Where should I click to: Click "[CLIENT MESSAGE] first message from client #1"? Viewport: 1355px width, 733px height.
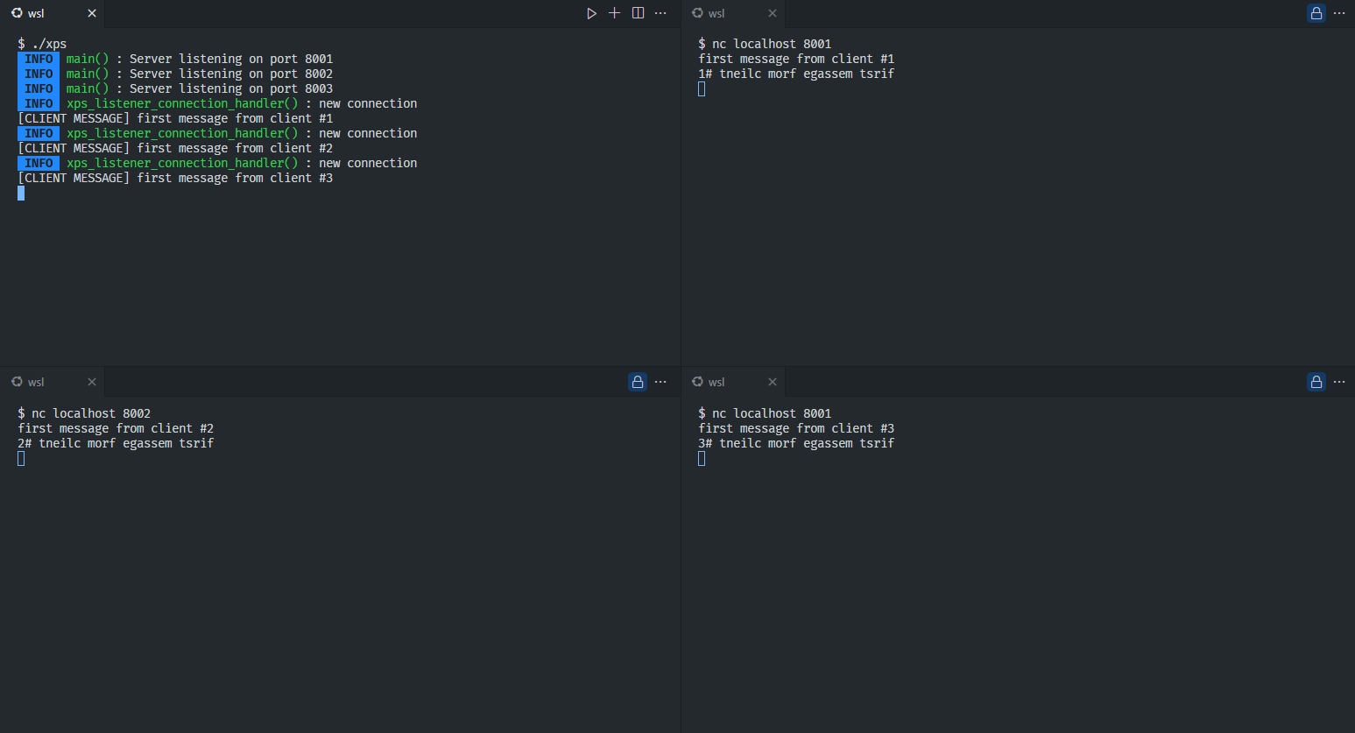175,118
